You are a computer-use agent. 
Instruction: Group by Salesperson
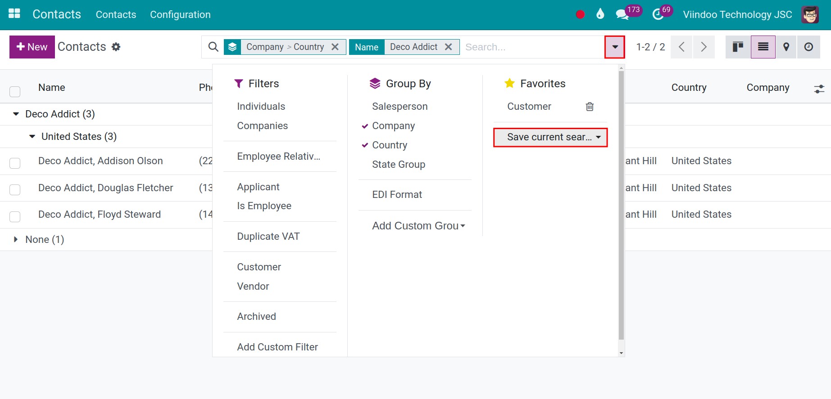click(x=400, y=107)
